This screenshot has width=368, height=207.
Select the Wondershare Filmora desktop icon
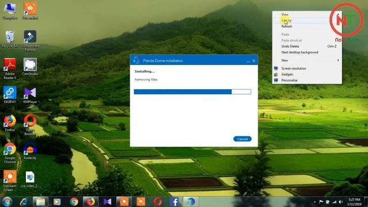point(30,41)
